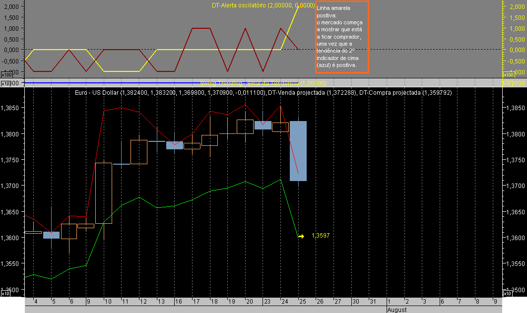Viewport: 527px width, 313px height.
Task: Select the large blue projection rectangle on the chart
Action: pos(298,151)
